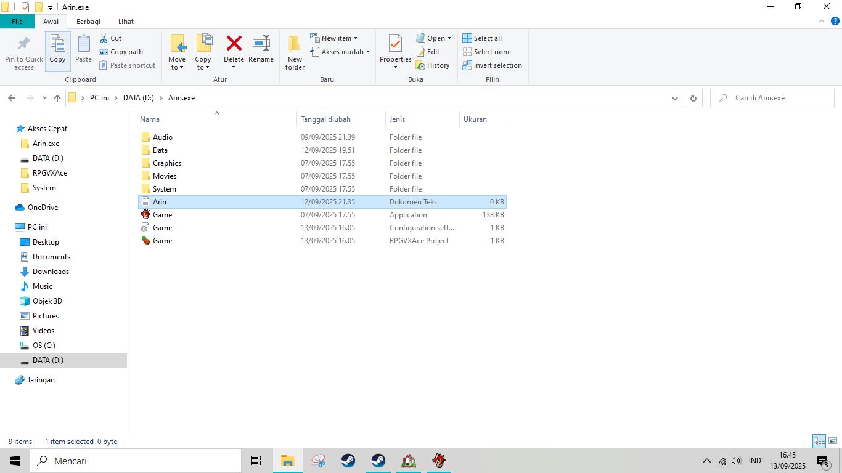Switch to details view layout
Viewport: 842px width, 473px height.
click(819, 441)
